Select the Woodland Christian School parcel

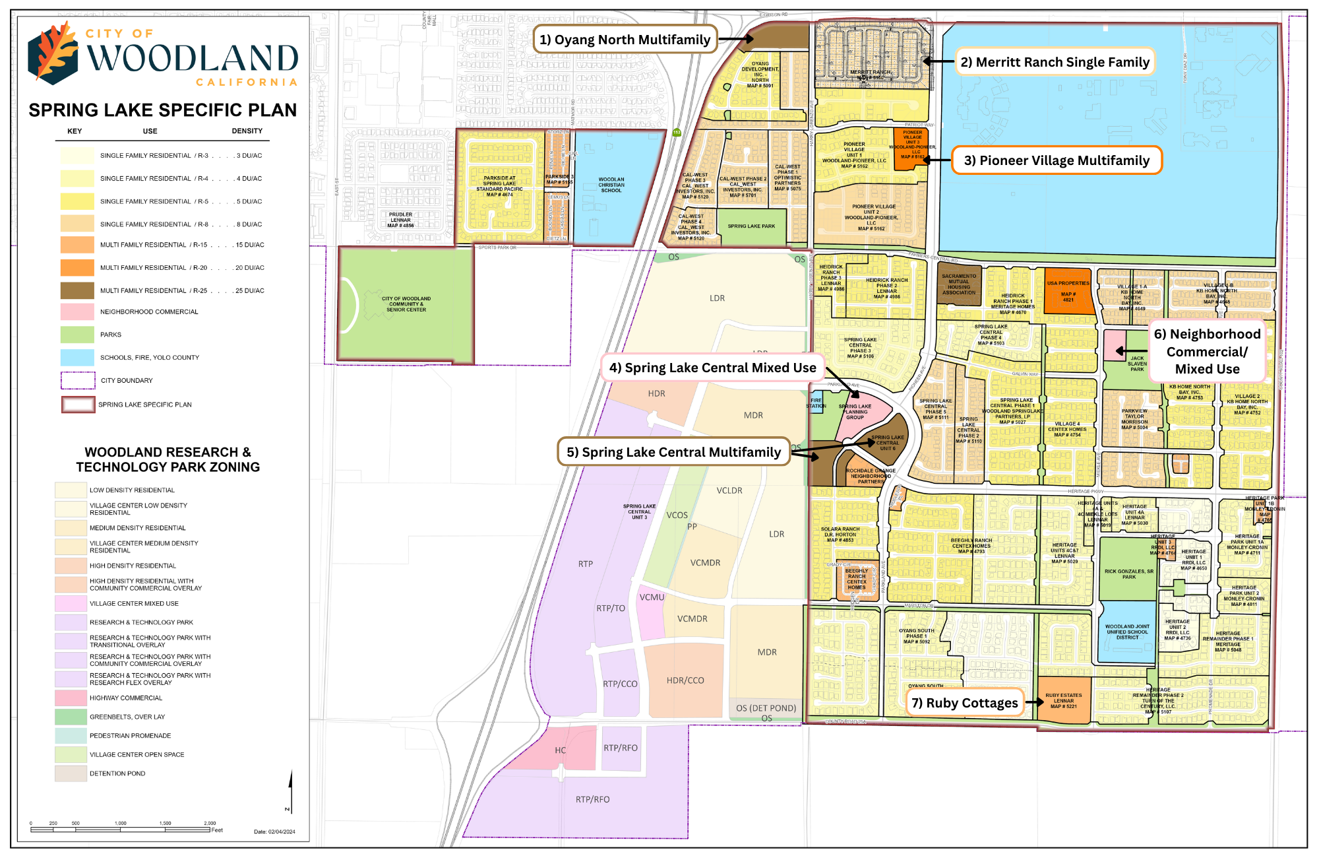tap(611, 185)
